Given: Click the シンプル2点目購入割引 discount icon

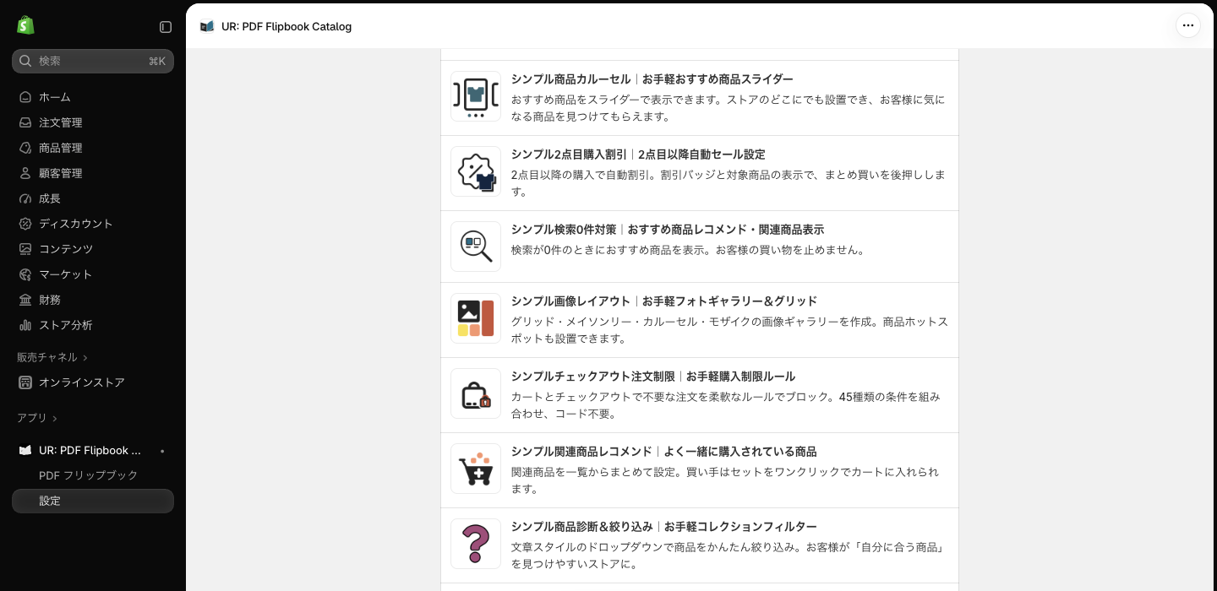Looking at the screenshot, I should [476, 171].
